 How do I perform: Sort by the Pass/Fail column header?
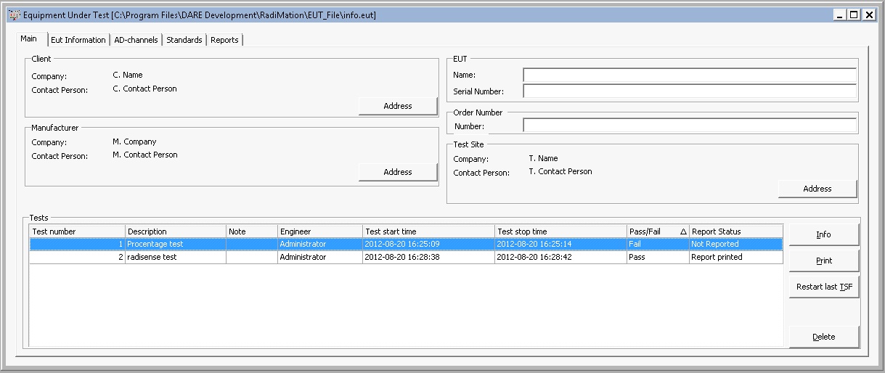pyautogui.click(x=657, y=231)
